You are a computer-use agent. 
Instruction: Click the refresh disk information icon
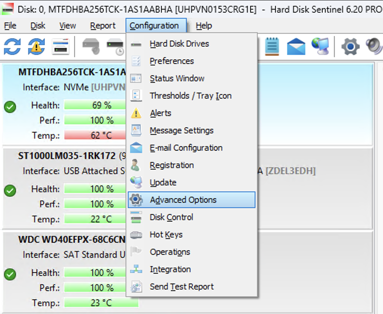tap(12, 46)
